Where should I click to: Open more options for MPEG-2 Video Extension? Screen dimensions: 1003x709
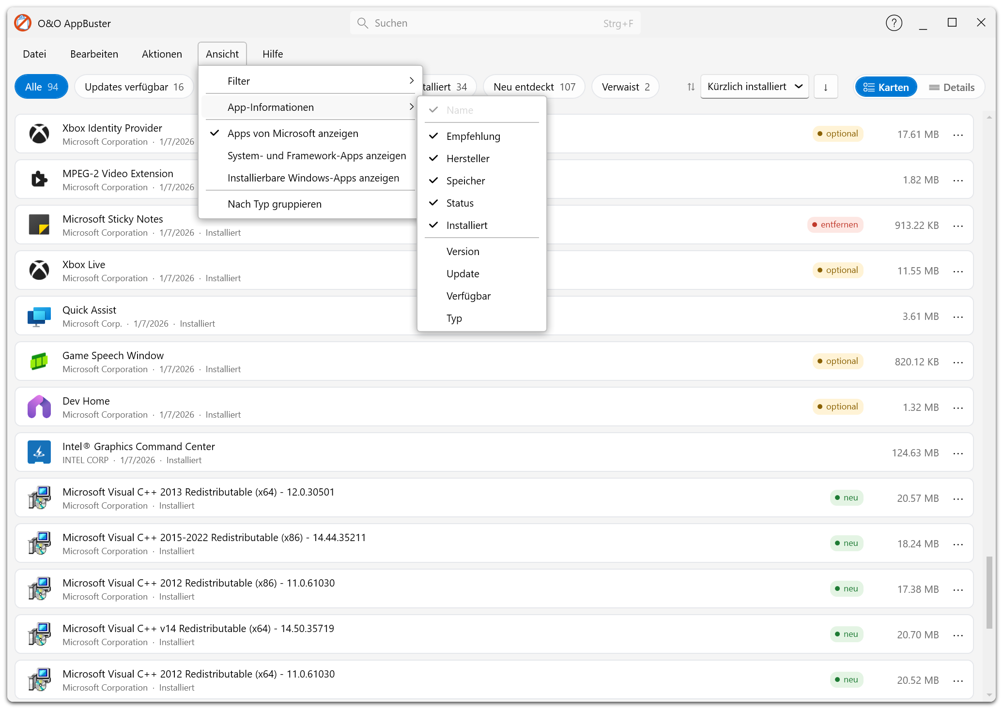[958, 180]
